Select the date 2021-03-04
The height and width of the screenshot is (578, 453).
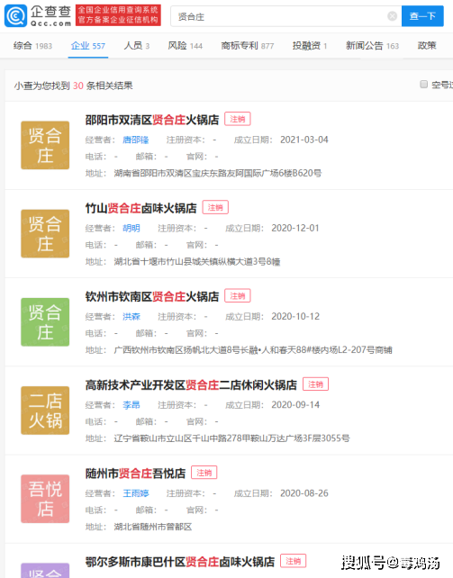click(x=304, y=140)
